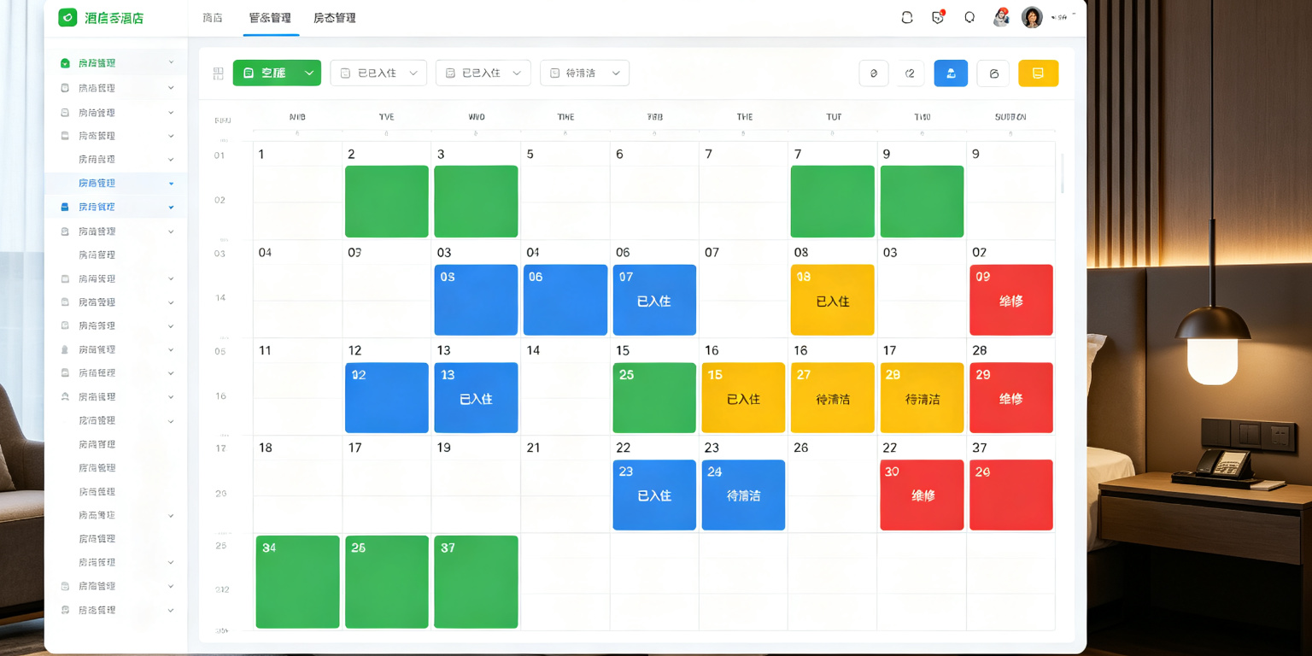Click the refresh icon in top bar

[x=907, y=17]
